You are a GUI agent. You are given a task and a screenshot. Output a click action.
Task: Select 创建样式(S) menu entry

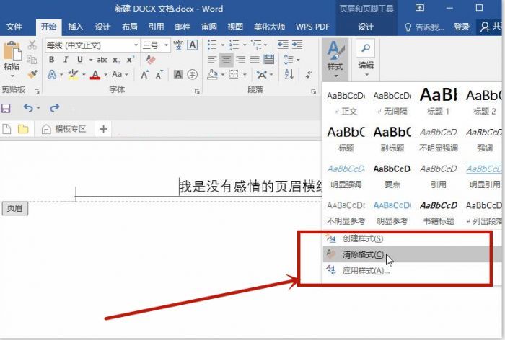(413, 238)
